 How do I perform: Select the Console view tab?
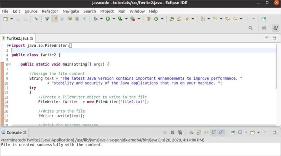[x=14, y=133]
